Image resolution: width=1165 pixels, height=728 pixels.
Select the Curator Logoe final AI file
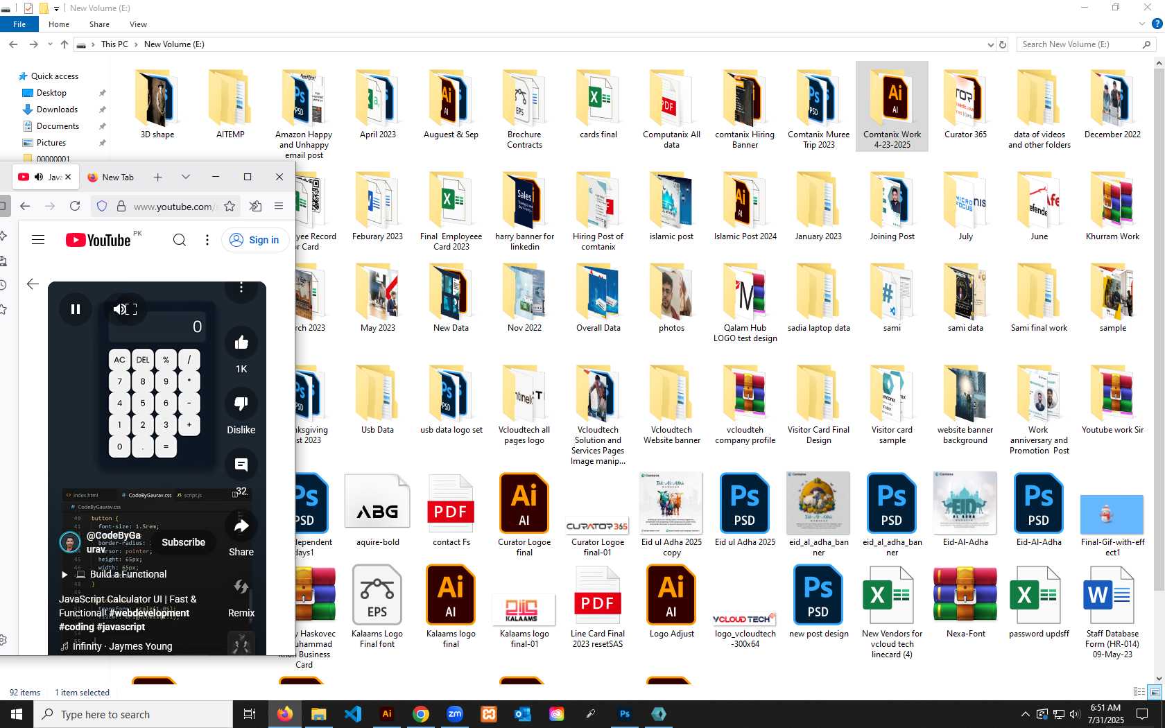524,514
